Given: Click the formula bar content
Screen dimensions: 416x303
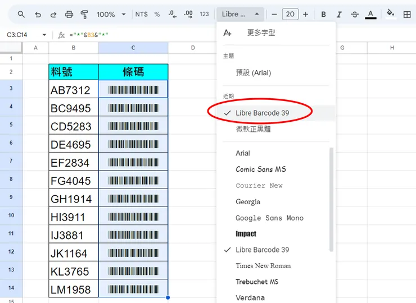Looking at the screenshot, I should click(89, 35).
